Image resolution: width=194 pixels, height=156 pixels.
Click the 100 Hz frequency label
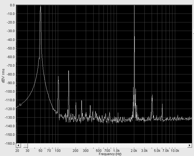tap(58, 151)
